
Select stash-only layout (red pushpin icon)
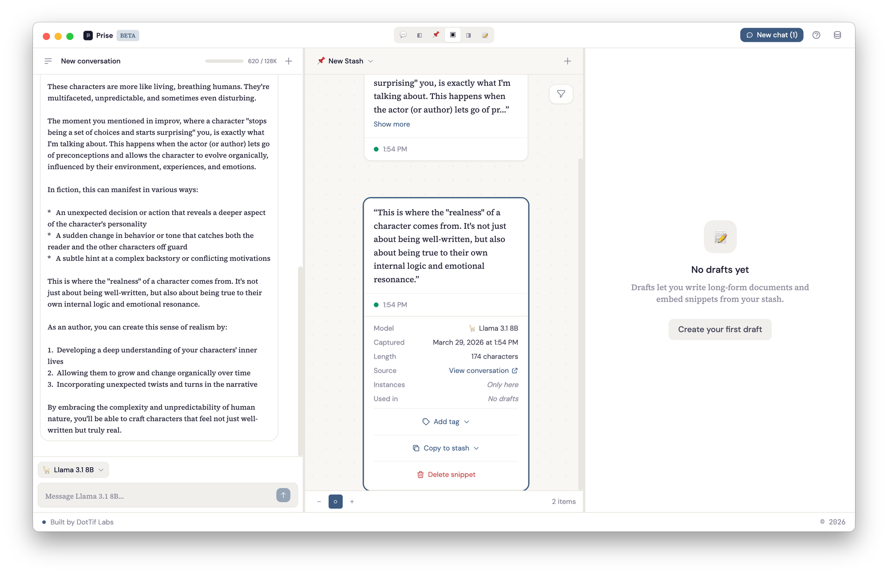[436, 35]
